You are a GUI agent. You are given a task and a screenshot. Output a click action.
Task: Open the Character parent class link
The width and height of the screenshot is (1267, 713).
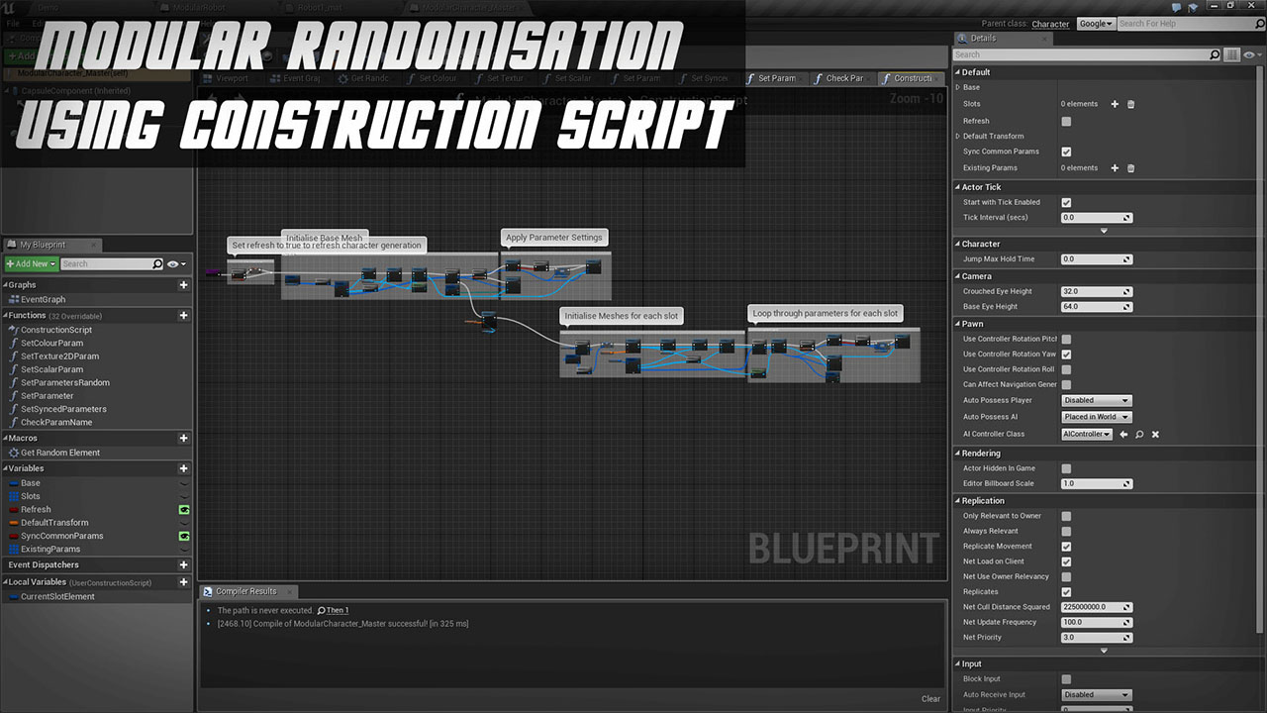coord(1050,24)
